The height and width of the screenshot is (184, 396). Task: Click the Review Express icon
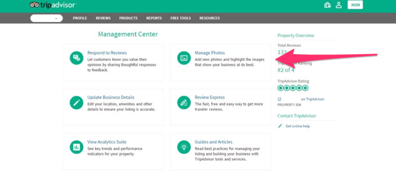click(x=184, y=102)
